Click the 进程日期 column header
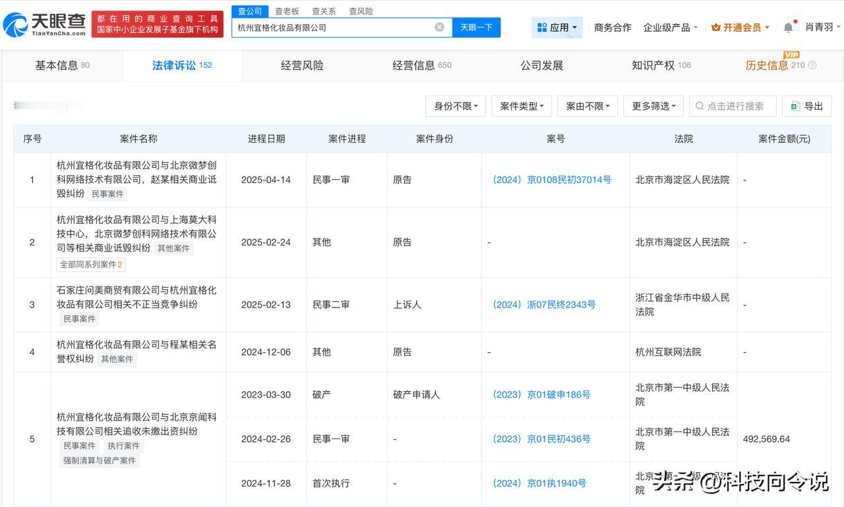The height and width of the screenshot is (507, 844). (266, 139)
